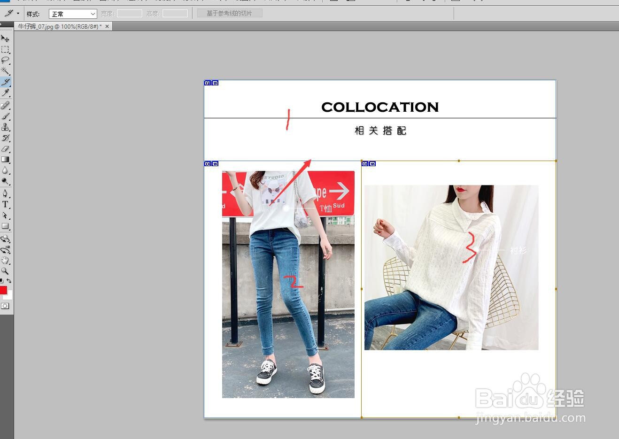Image resolution: width=619 pixels, height=439 pixels.
Task: Select the Zoom tool
Action: (5, 271)
